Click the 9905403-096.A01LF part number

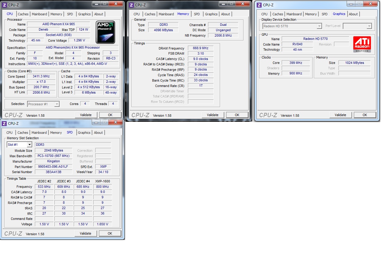click(x=54, y=166)
